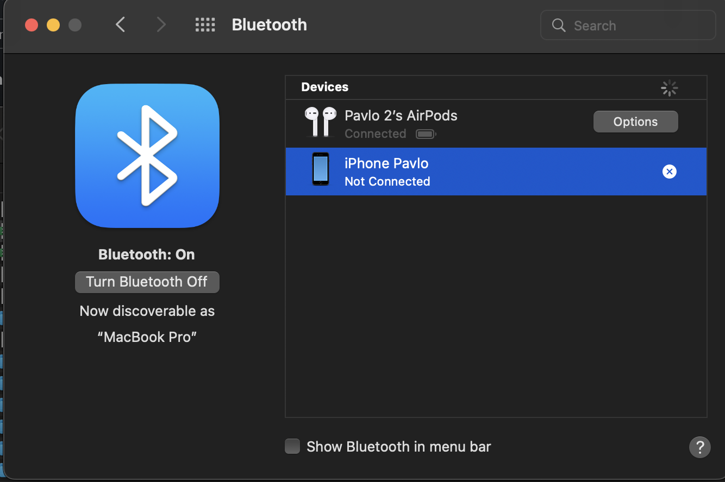725x482 pixels.
Task: Focus the Search field
Action: click(636, 26)
